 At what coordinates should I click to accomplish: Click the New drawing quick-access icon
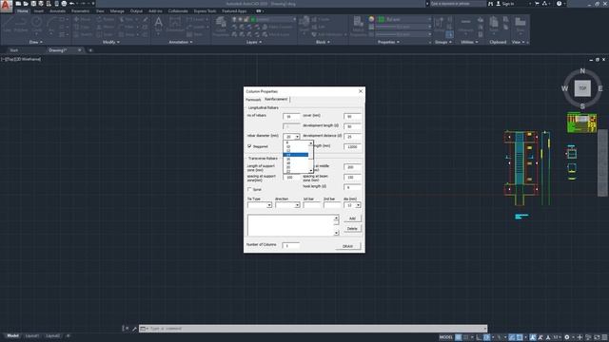coord(18,4)
